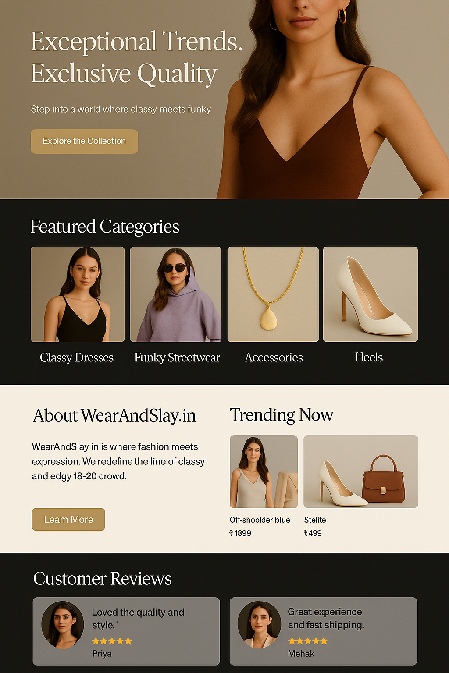Click the star rating in Mehak's review

click(x=308, y=641)
